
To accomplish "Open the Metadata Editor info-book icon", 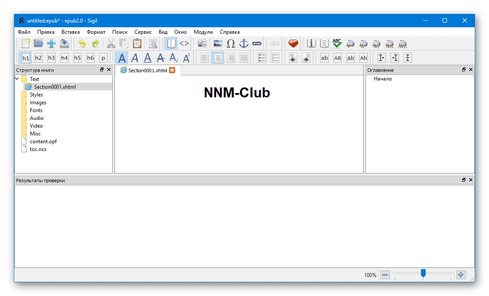I will point(311,44).
